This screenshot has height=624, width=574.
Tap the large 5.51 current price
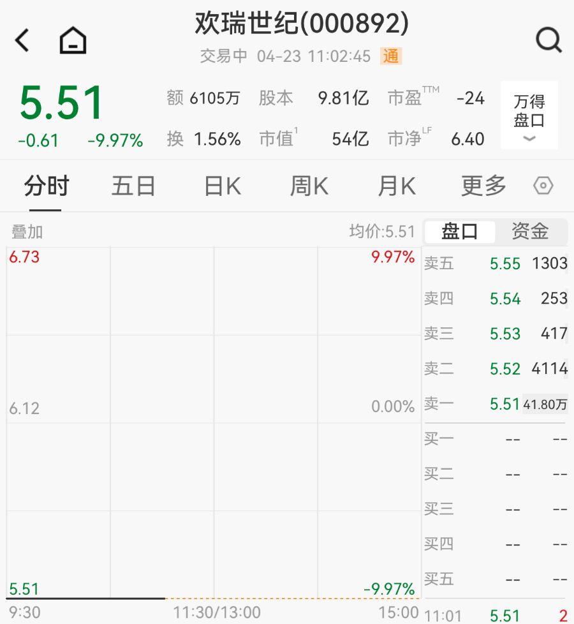(62, 103)
